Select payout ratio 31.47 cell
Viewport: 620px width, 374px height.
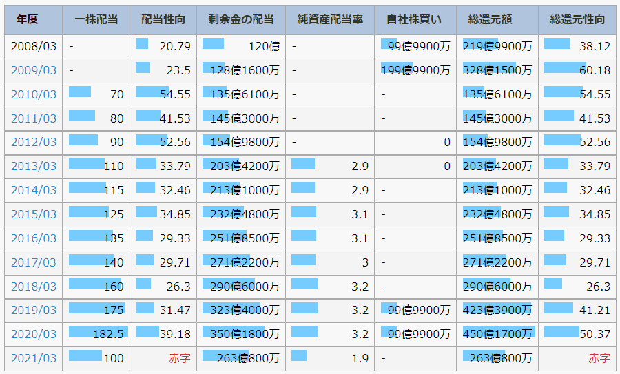163,310
